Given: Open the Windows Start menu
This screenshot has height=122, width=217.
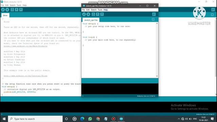Looking at the screenshot, I should pyautogui.click(x=4, y=119).
